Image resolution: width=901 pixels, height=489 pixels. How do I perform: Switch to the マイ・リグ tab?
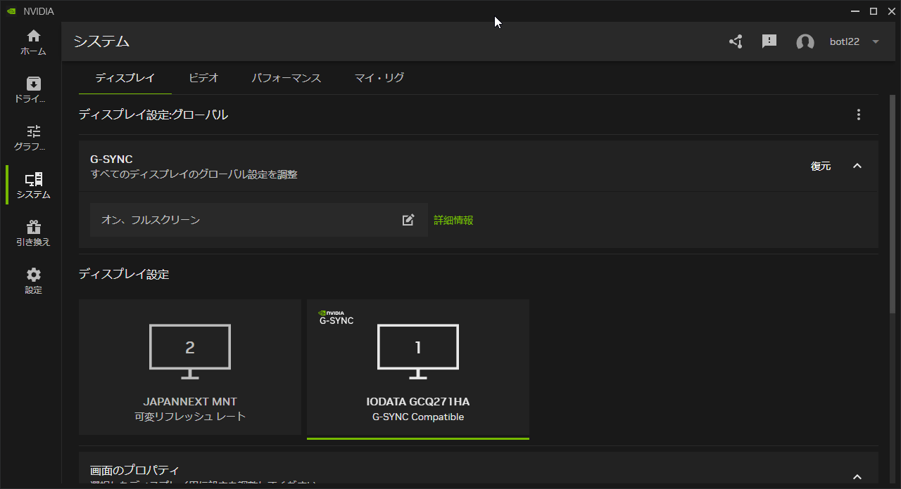tap(379, 78)
